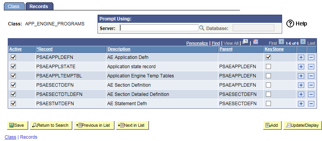
Task: Delete the PSAEAPPLSTATE row
Action: click(311, 67)
